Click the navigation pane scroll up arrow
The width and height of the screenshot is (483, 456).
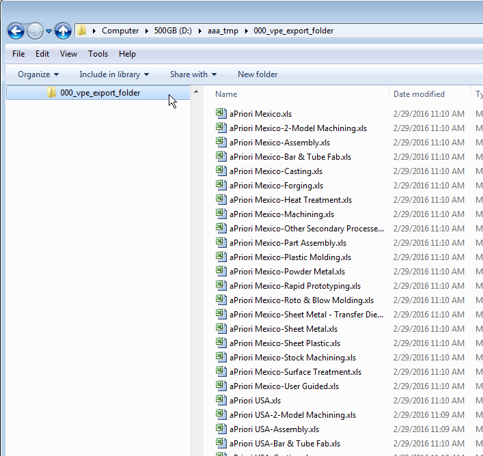coord(196,91)
